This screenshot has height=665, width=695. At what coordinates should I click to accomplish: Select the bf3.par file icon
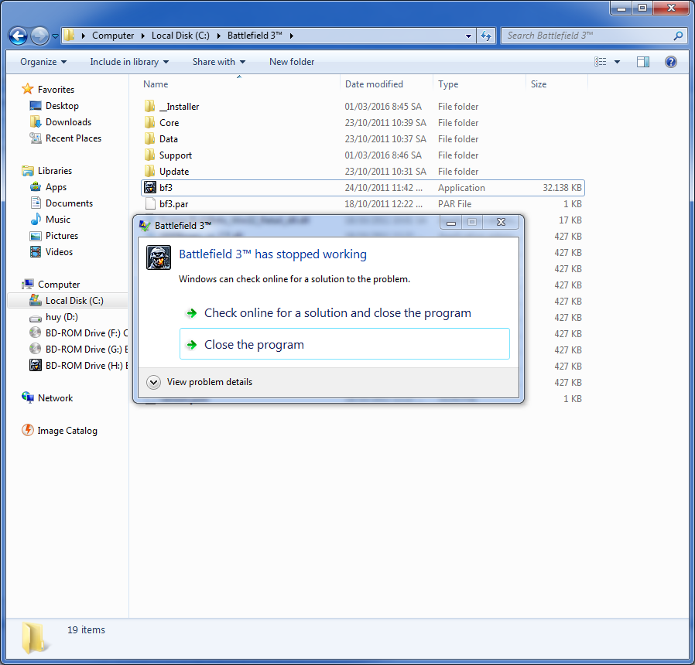(x=150, y=203)
